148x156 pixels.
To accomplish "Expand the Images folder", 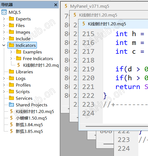I will click(x=4, y=32).
